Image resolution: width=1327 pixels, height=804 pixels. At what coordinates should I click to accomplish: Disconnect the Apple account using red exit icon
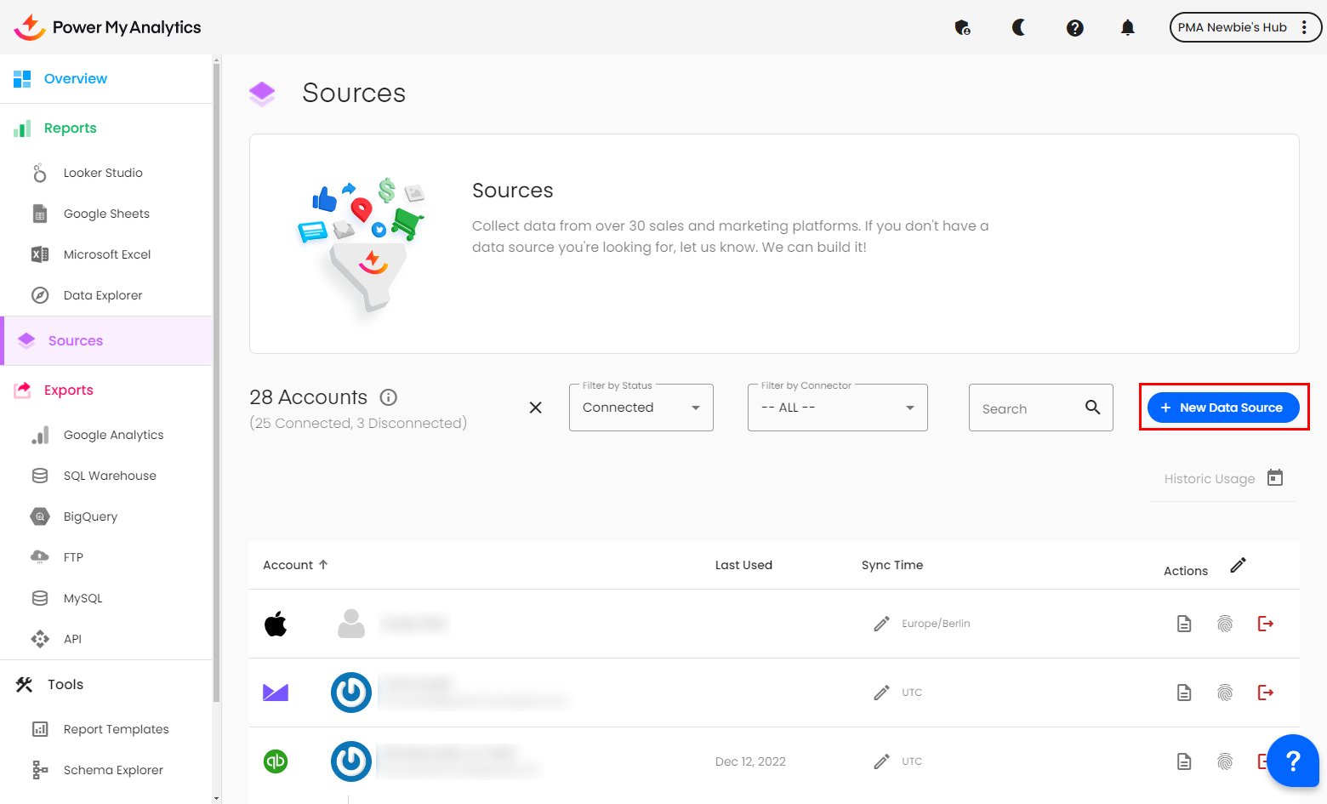click(x=1265, y=624)
